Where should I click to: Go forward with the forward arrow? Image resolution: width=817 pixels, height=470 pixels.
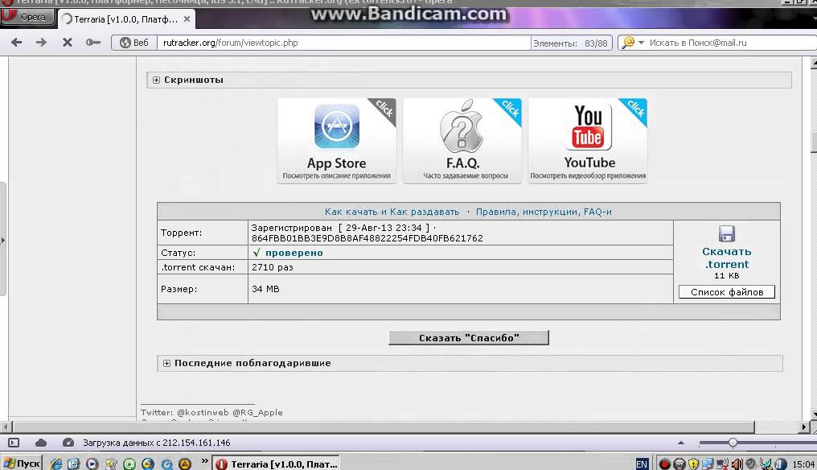[x=41, y=43]
